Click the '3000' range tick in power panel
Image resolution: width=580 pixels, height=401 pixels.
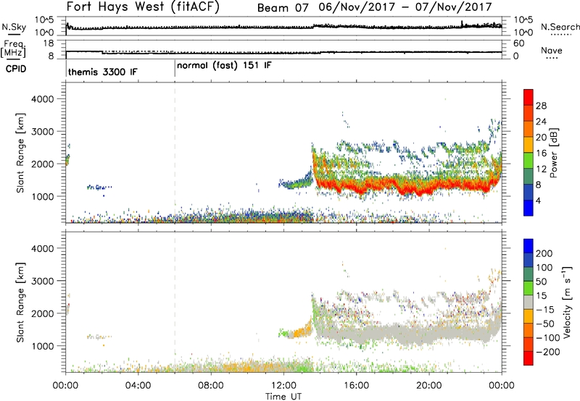(x=43, y=132)
